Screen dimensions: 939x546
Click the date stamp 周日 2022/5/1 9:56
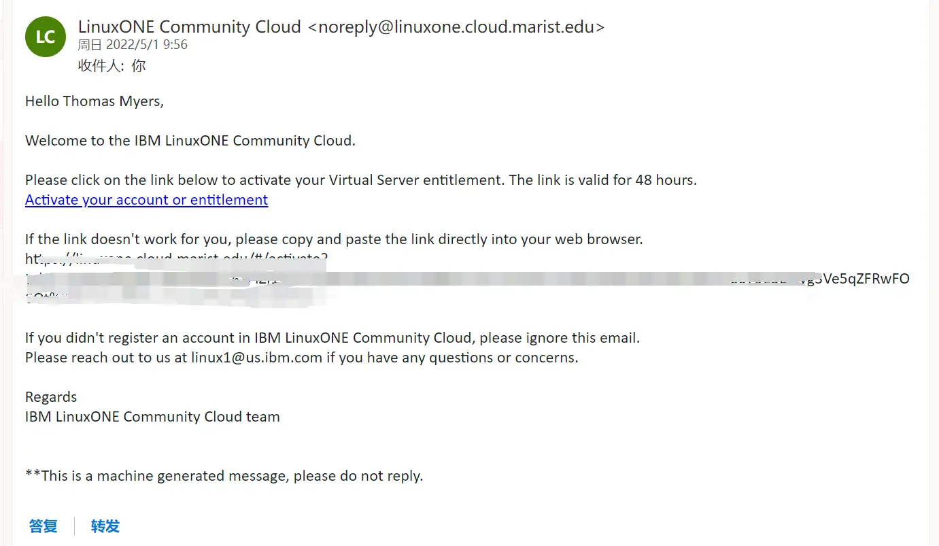click(133, 45)
